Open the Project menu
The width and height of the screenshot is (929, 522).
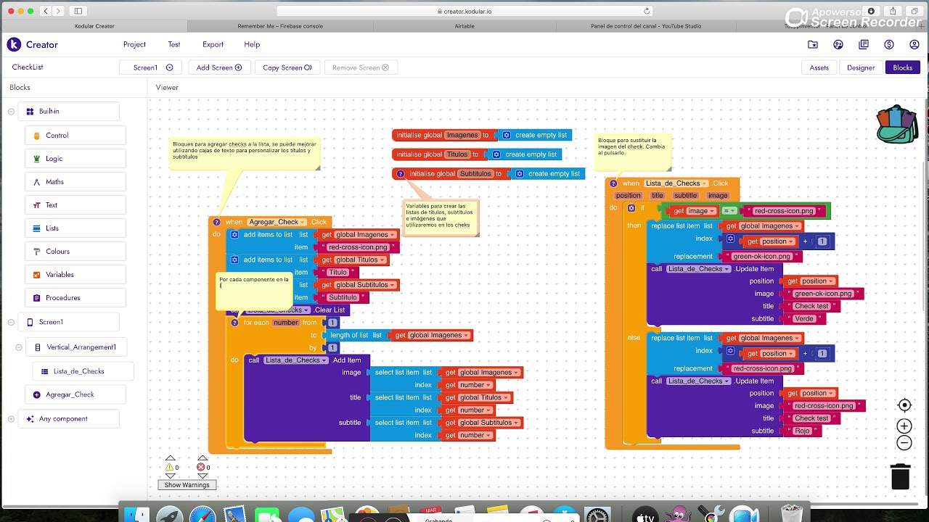click(x=134, y=44)
